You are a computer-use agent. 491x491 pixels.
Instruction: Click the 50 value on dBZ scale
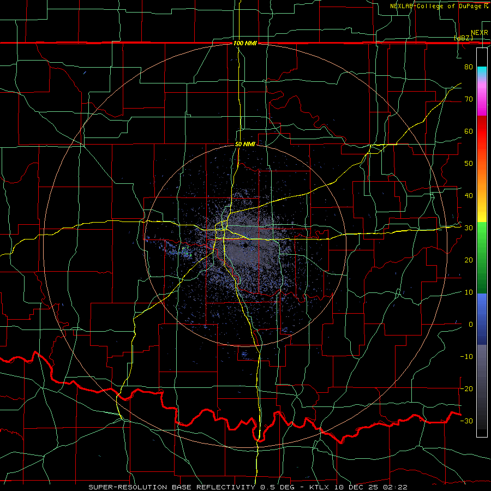point(469,164)
